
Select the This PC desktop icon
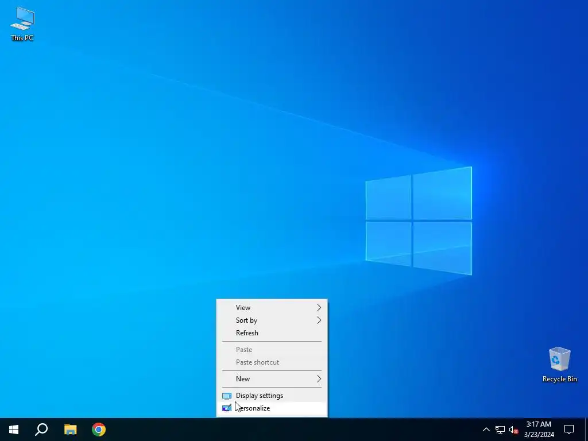point(22,23)
